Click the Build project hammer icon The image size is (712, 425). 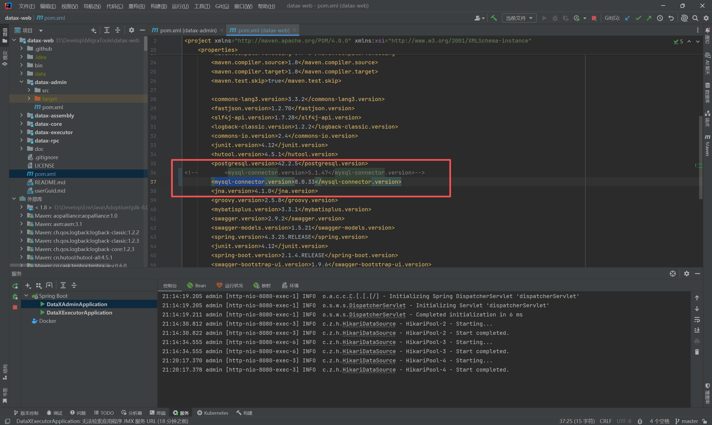click(x=494, y=18)
